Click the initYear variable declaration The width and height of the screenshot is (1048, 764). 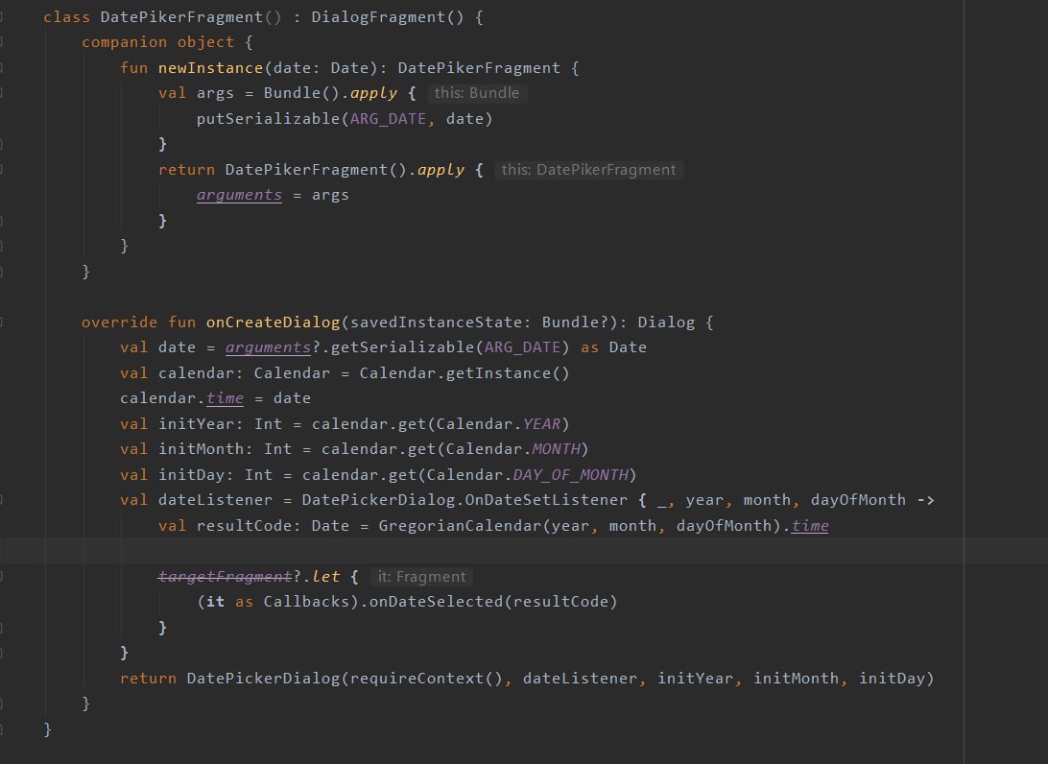click(196, 424)
